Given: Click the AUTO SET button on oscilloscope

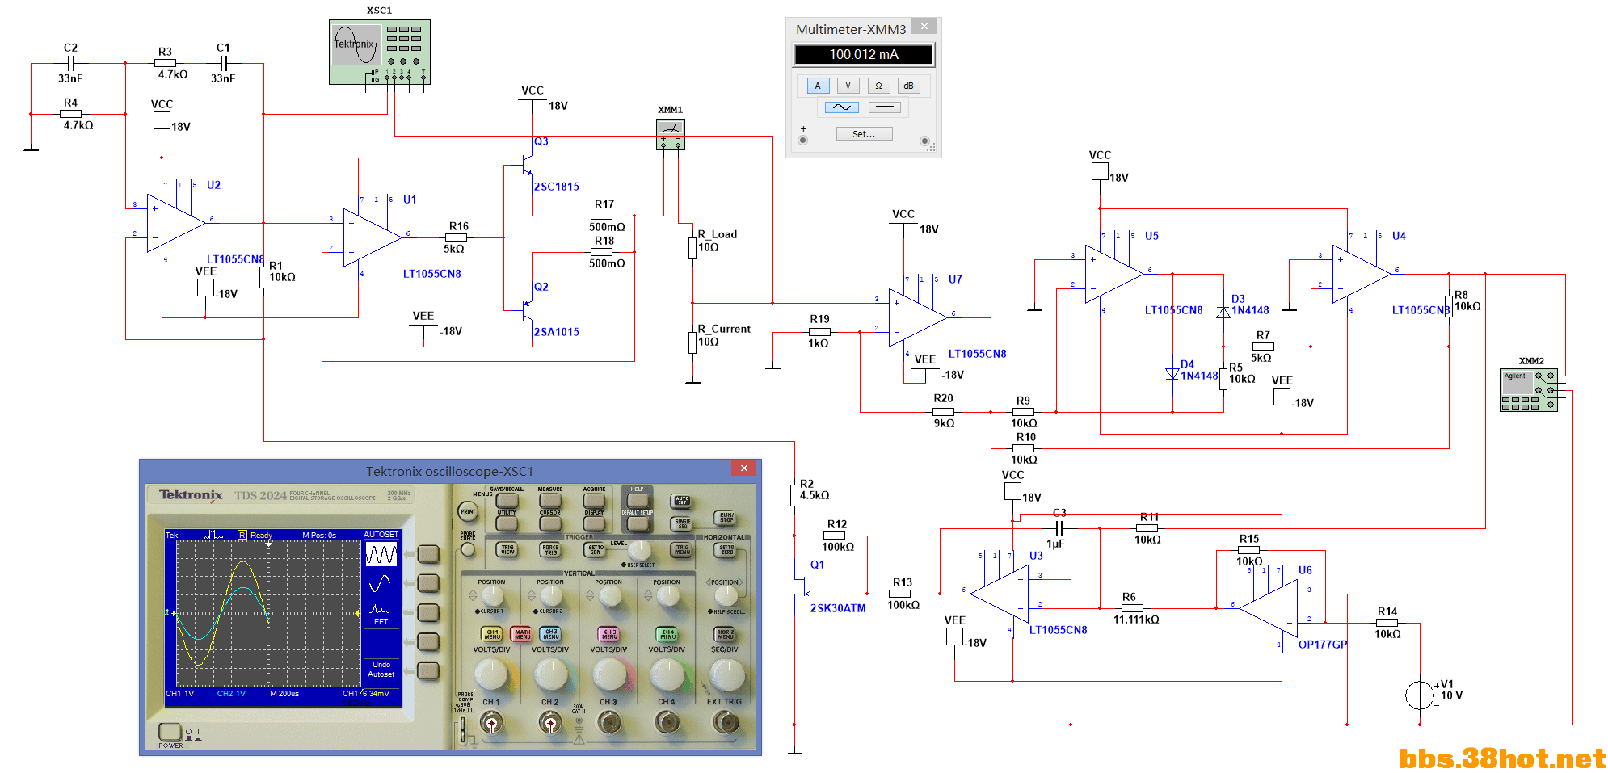Looking at the screenshot, I should click(x=681, y=501).
